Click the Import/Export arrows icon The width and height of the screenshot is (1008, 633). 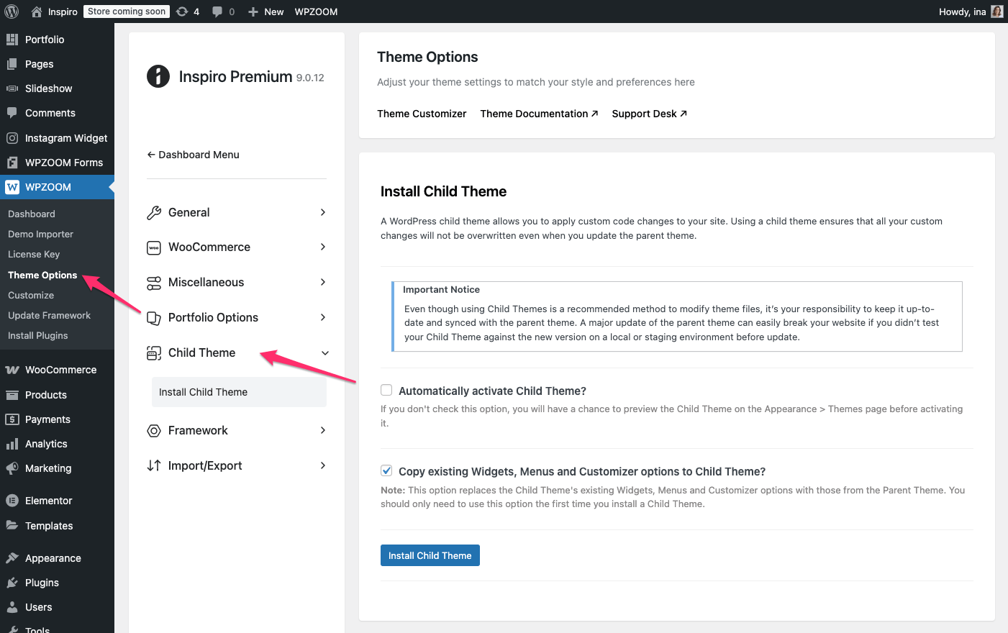point(154,465)
